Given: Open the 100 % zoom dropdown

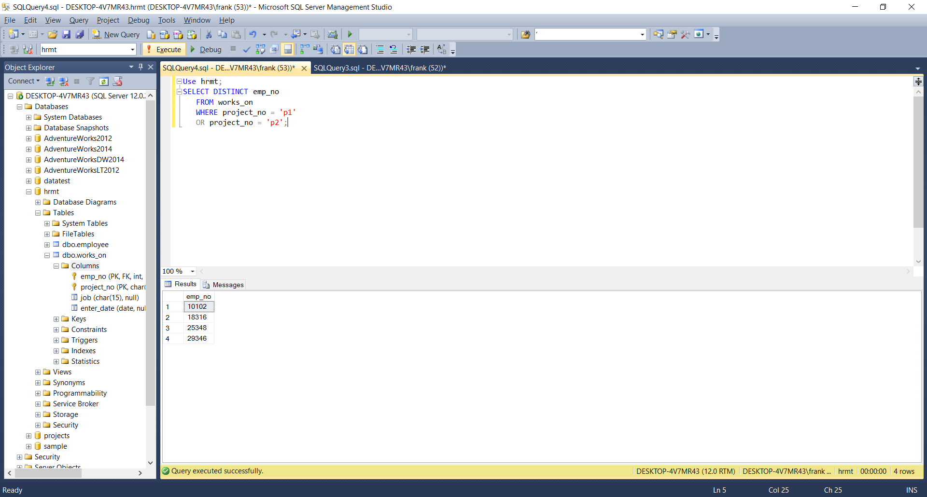Looking at the screenshot, I should (192, 271).
